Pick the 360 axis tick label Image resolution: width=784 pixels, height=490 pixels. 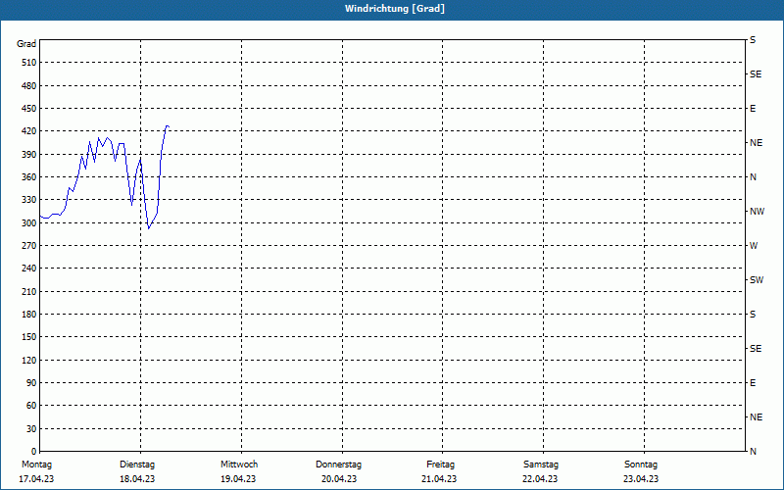click(29, 177)
